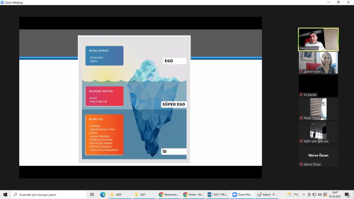Screen dimensions: 354x199
Task: Click Ali_Baydar's black video tile
Action: pyautogui.click(x=318, y=85)
